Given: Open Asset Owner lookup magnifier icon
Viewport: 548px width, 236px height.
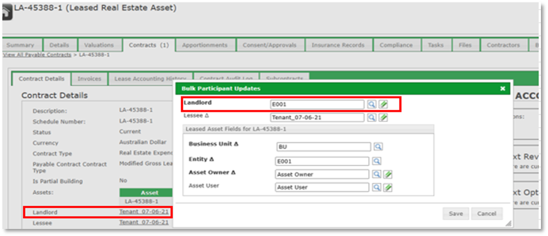Looking at the screenshot, I should click(376, 174).
